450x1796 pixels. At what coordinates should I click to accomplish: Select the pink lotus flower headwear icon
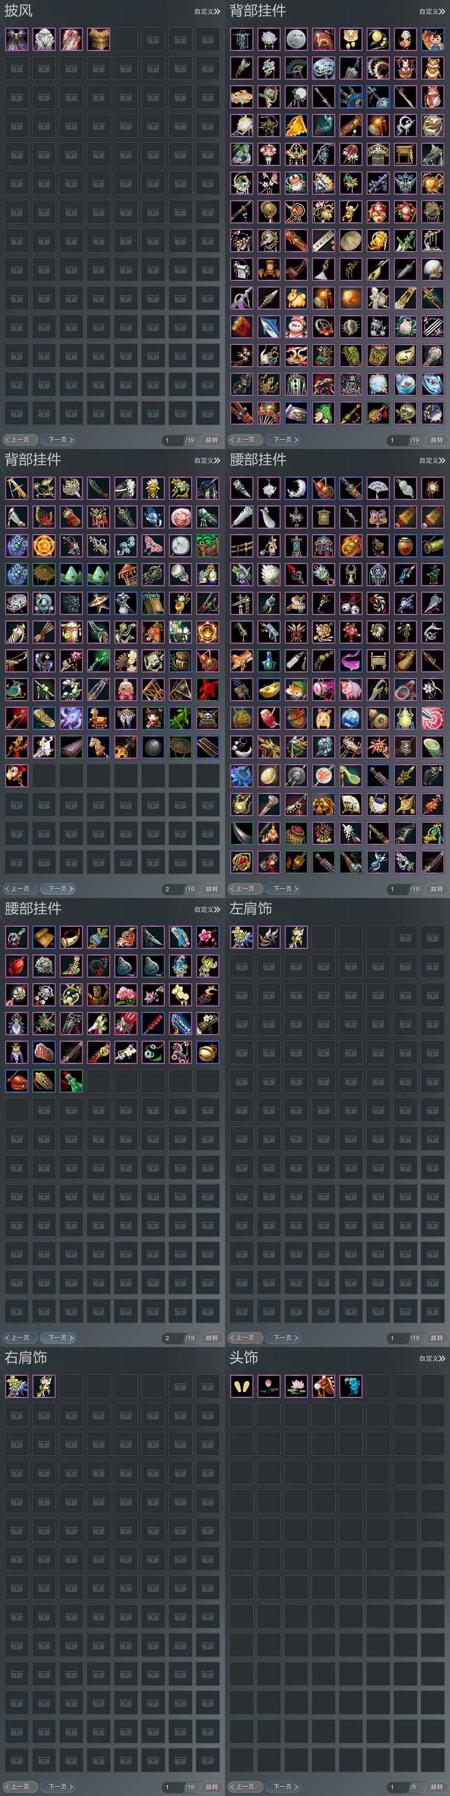pyautogui.click(x=296, y=1385)
